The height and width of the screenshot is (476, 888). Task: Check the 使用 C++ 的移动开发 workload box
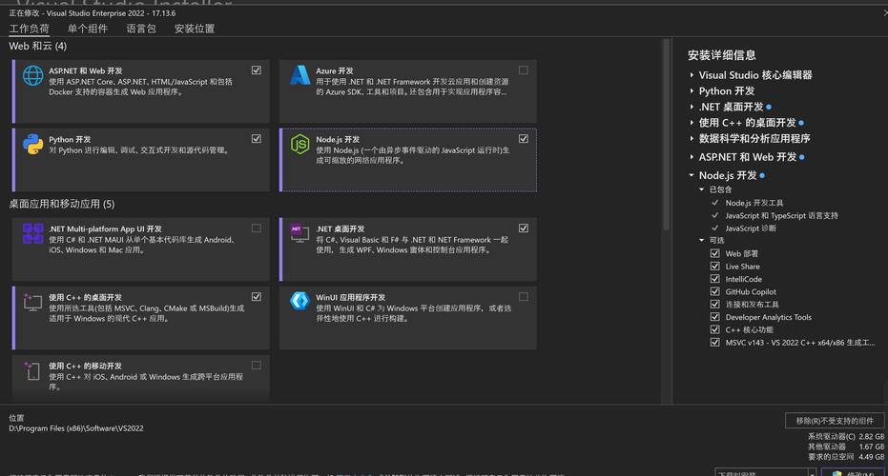pos(257,366)
